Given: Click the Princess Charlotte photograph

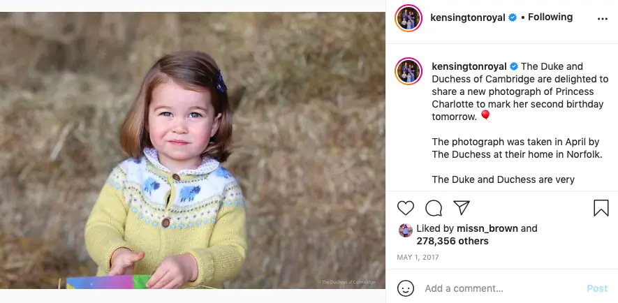Looking at the screenshot, I should (192, 150).
